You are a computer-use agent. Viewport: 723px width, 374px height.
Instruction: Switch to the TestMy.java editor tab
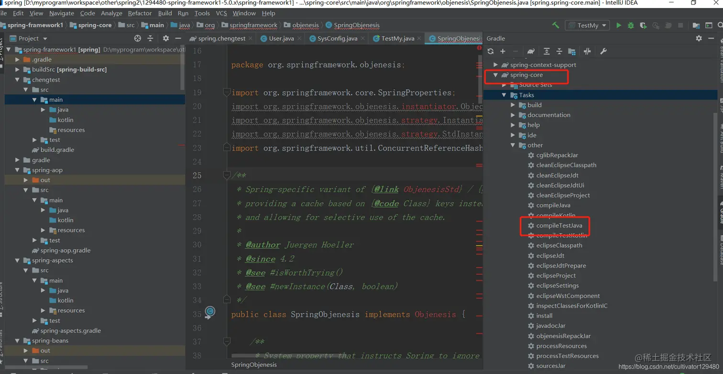pyautogui.click(x=397, y=39)
